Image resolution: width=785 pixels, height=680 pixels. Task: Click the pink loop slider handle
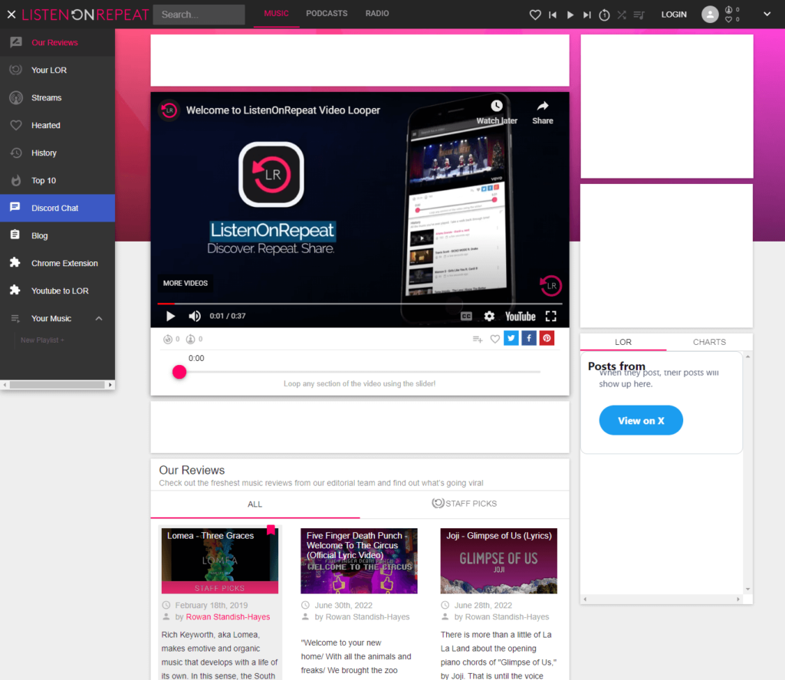179,372
